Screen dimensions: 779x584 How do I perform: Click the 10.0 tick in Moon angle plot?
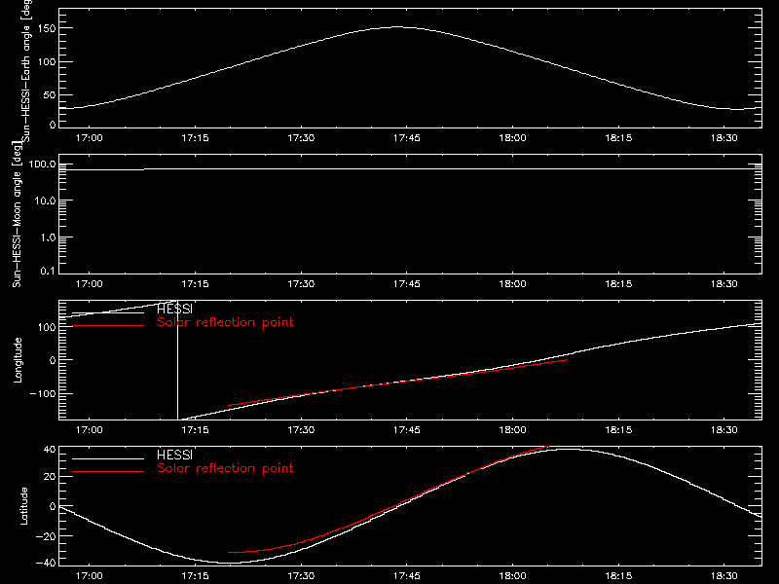(x=45, y=201)
